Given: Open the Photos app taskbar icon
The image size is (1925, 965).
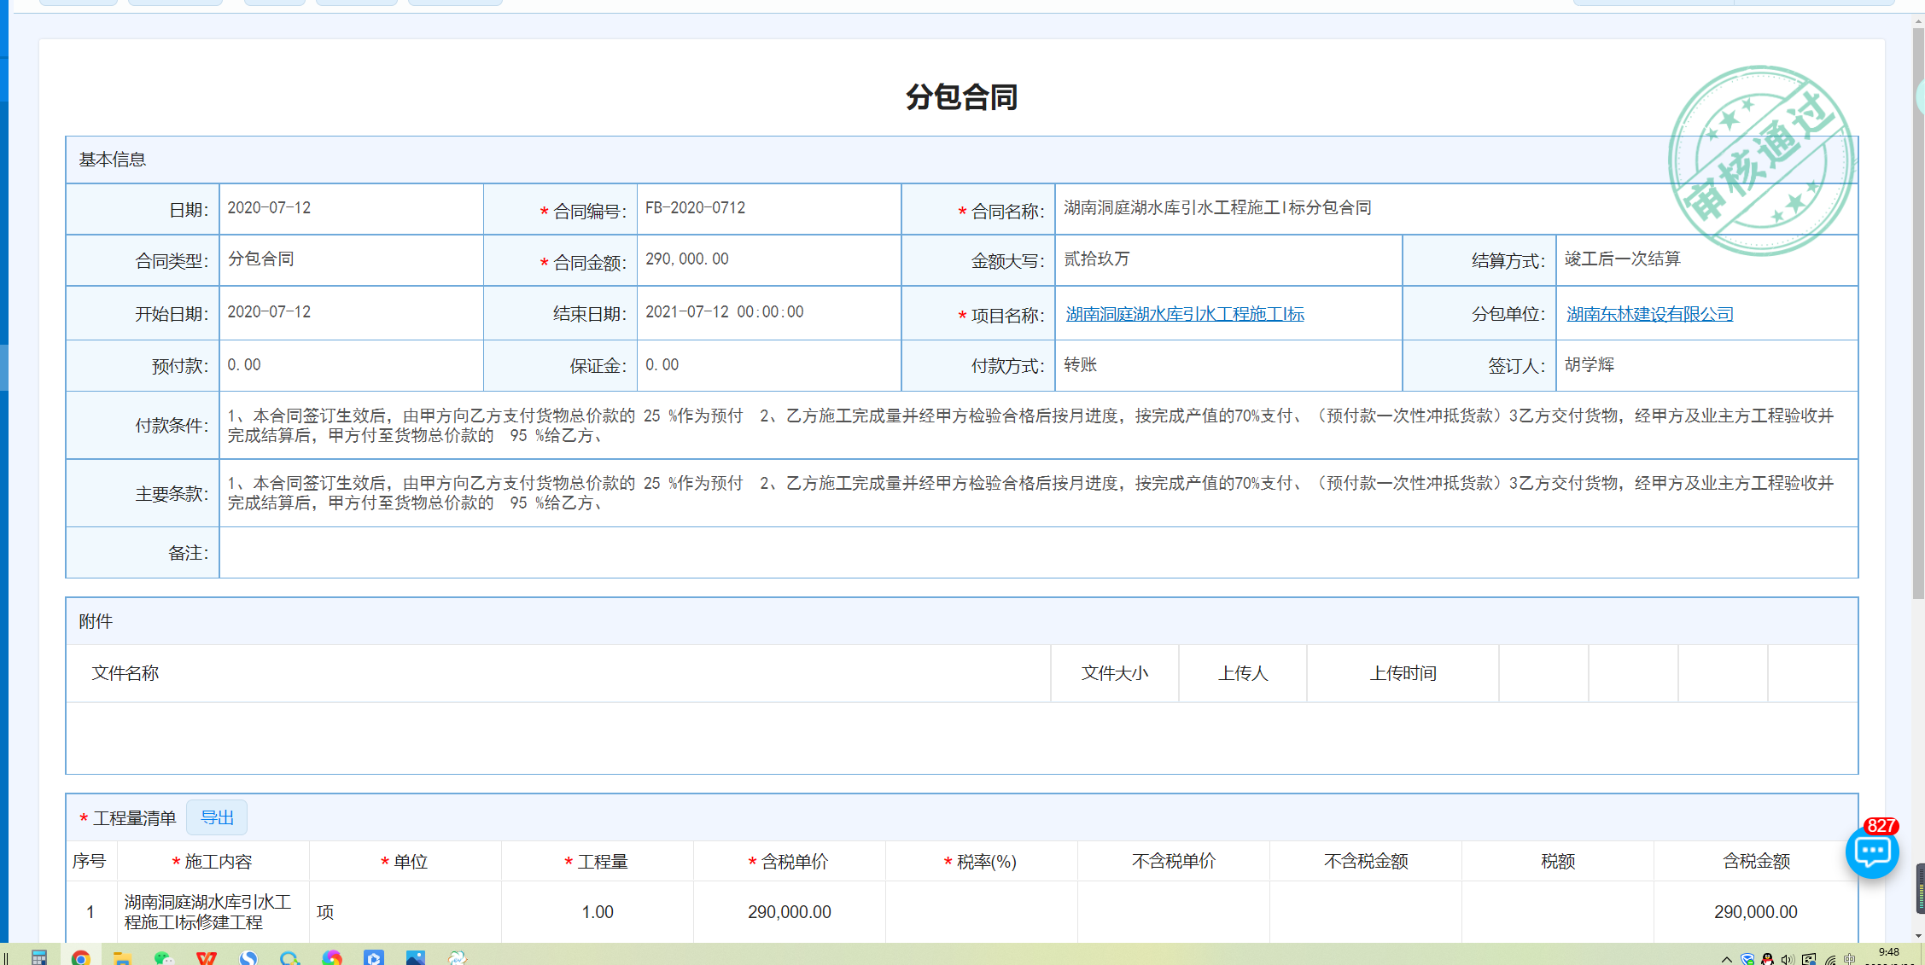Looking at the screenshot, I should tap(415, 957).
